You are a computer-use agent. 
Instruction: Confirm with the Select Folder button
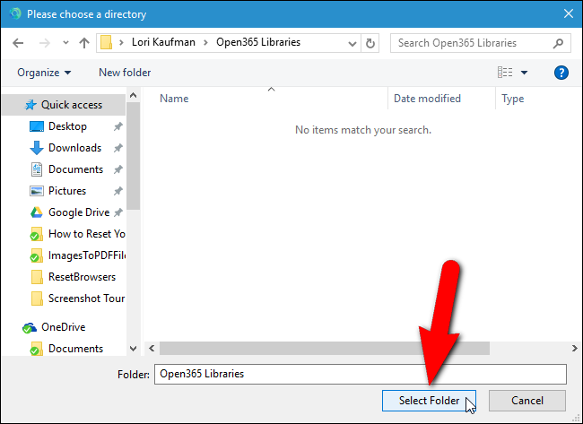(429, 401)
